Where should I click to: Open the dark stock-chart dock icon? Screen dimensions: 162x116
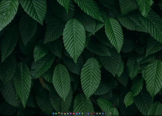coord(85,114)
